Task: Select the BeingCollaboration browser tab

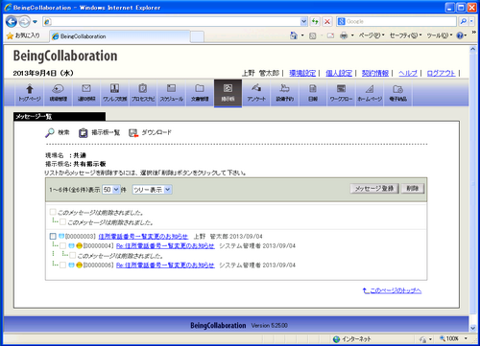Action: click(x=120, y=36)
